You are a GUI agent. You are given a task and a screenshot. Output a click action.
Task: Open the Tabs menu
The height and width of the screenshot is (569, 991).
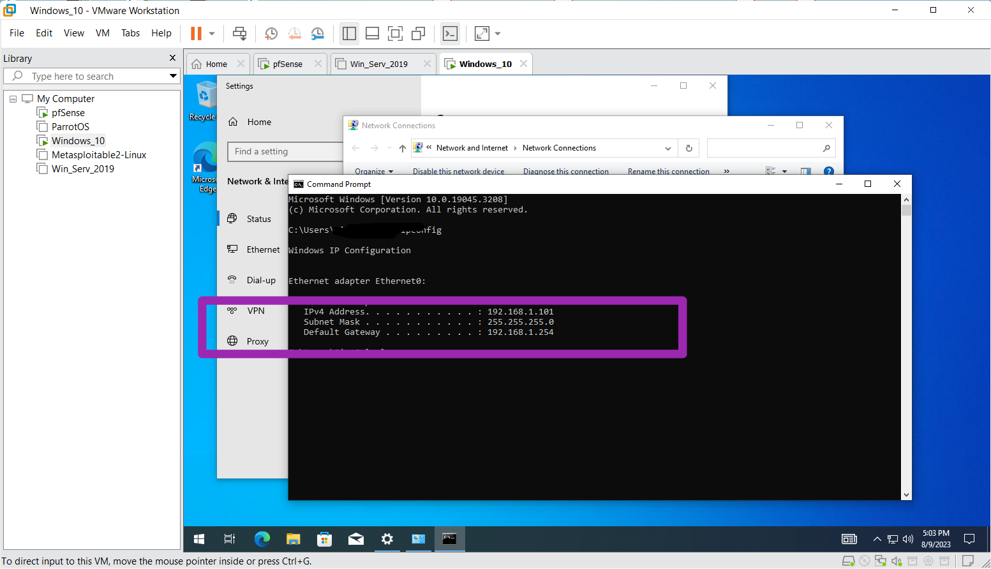pyautogui.click(x=131, y=33)
